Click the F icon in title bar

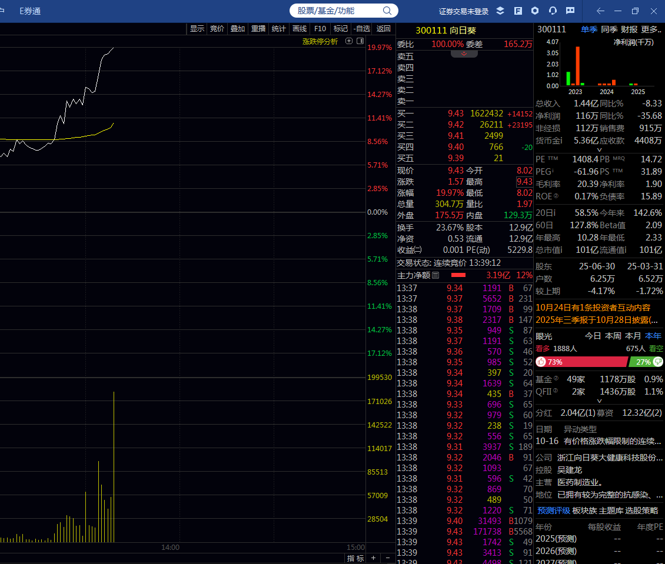[518, 11]
